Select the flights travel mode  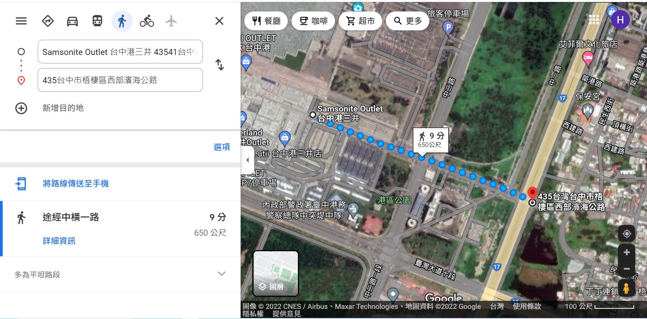(x=171, y=21)
